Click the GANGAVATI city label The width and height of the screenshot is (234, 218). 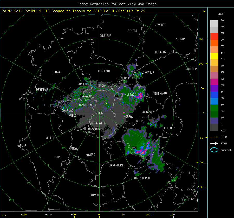click(x=148, y=112)
